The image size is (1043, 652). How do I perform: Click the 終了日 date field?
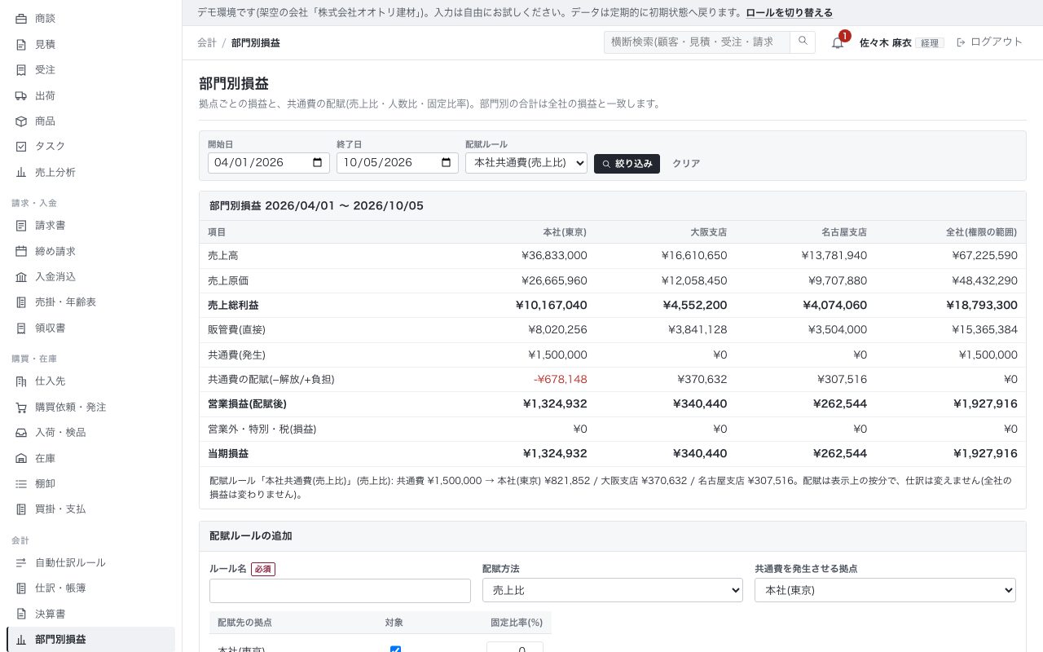[x=398, y=162]
